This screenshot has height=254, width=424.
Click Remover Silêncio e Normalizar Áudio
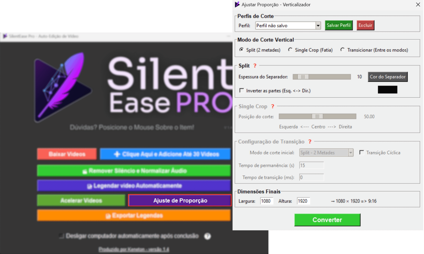(x=134, y=171)
